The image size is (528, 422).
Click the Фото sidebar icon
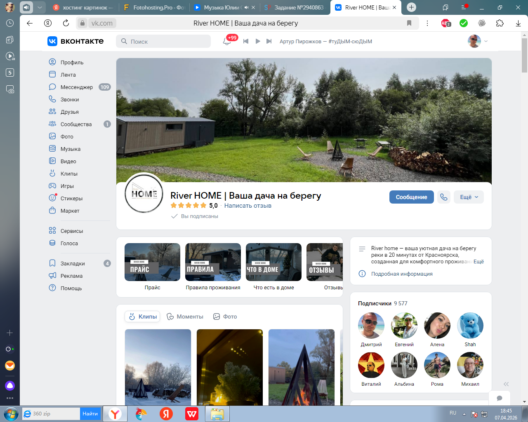(52, 136)
